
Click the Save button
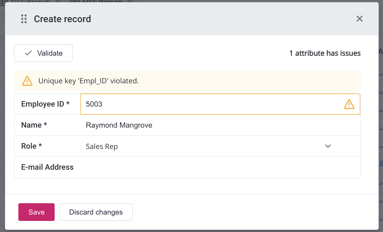36,212
